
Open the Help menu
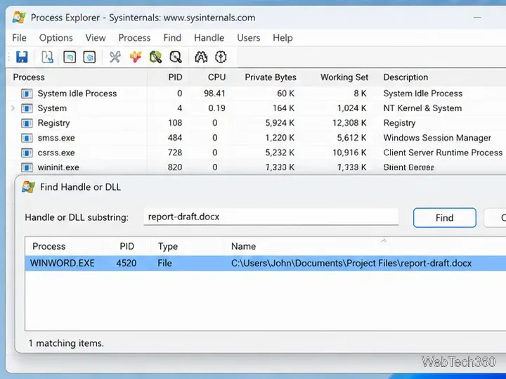tap(283, 38)
